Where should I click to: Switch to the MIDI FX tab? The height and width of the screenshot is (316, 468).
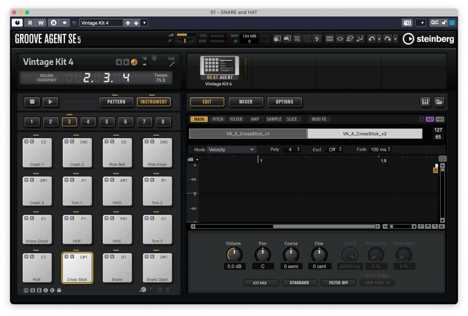coord(319,119)
